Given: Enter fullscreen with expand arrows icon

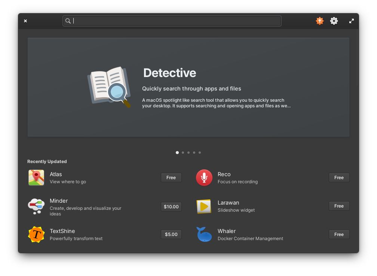Looking at the screenshot, I should pyautogui.click(x=351, y=21).
